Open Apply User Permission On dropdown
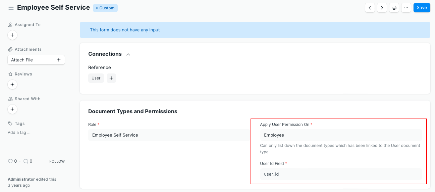This screenshot has height=192, width=435. click(x=340, y=135)
